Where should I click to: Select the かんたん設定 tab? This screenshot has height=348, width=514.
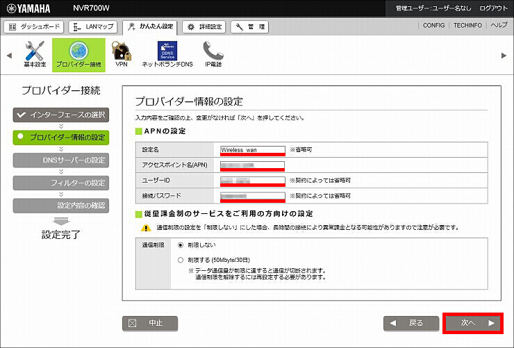[150, 27]
